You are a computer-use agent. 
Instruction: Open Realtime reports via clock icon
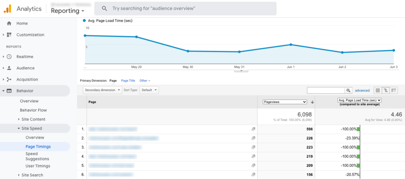coord(9,57)
